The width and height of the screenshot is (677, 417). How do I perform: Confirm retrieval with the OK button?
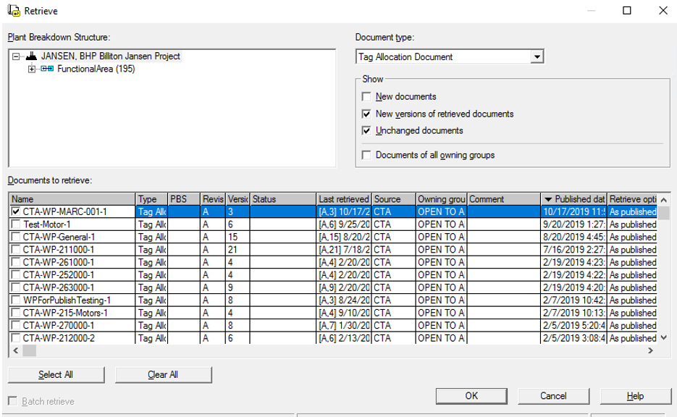coord(471,396)
